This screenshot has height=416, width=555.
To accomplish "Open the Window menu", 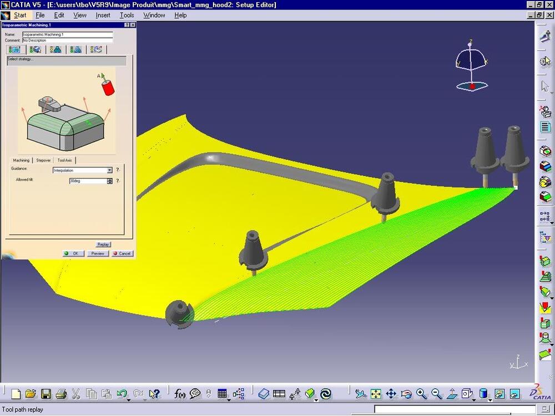I will click(x=154, y=15).
